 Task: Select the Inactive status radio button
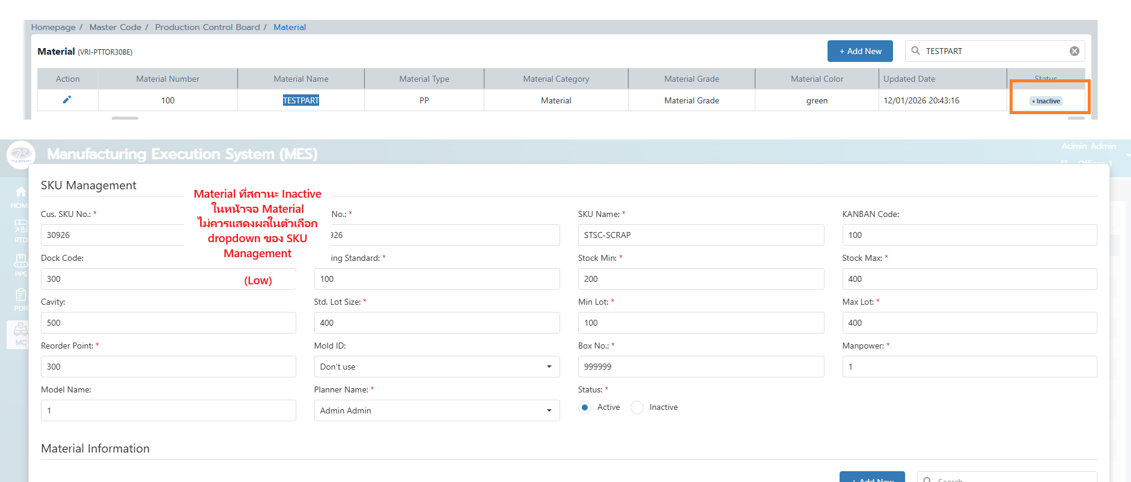(637, 407)
